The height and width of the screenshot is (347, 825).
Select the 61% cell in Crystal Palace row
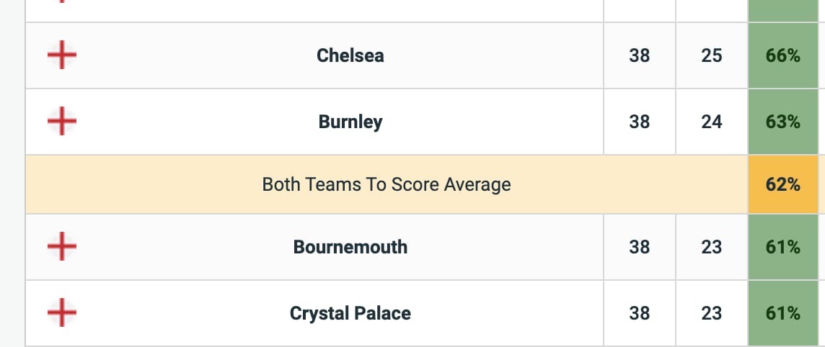[x=783, y=313]
